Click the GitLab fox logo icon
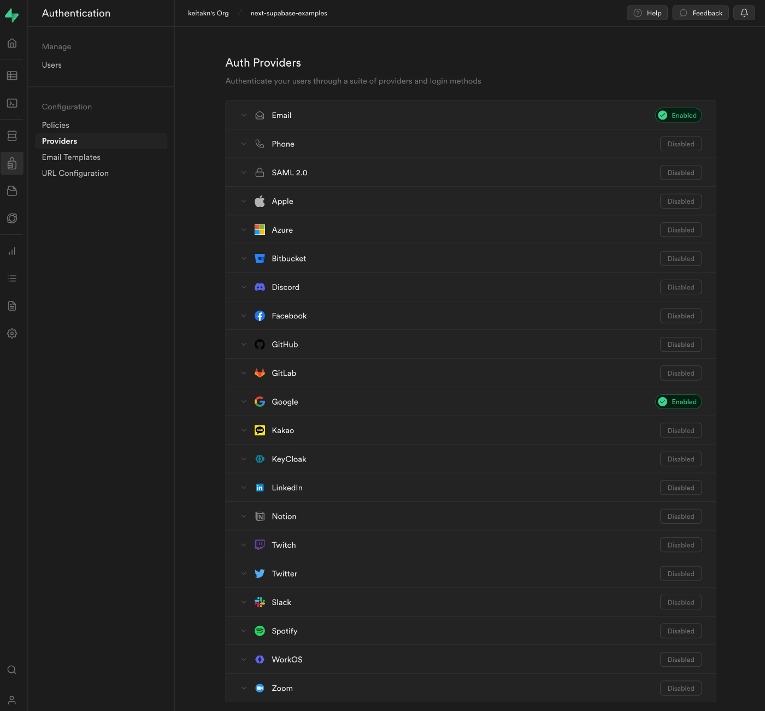The height and width of the screenshot is (711, 765). [x=260, y=373]
